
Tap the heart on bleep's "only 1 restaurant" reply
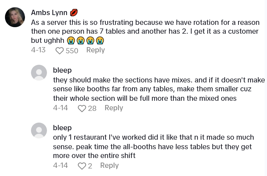82,166
